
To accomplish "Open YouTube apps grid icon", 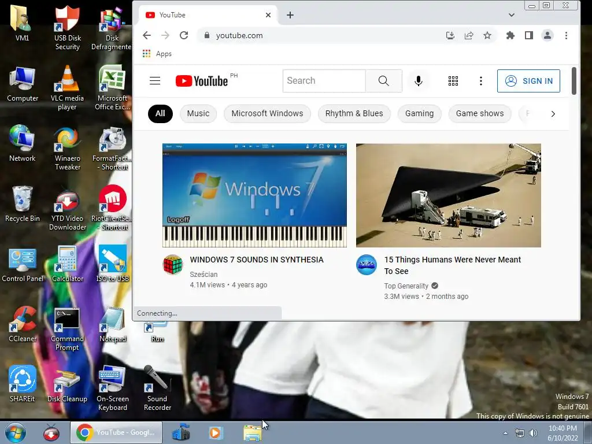I will pos(453,81).
